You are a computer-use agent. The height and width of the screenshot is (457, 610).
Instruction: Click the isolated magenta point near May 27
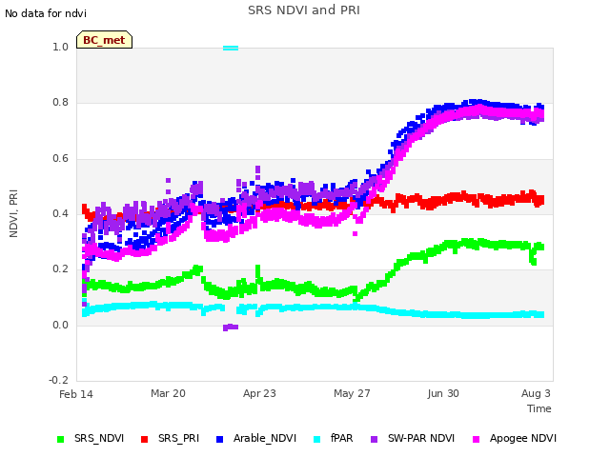point(355,233)
